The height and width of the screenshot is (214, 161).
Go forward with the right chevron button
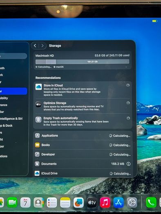pyautogui.click(x=42, y=46)
